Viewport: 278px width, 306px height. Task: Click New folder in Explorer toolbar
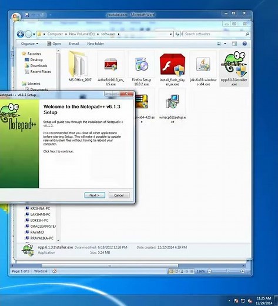pyautogui.click(x=95, y=44)
